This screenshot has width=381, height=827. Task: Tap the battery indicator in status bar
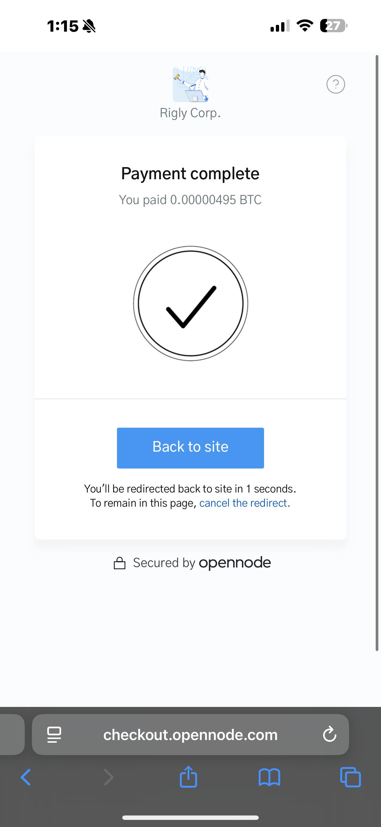[333, 26]
